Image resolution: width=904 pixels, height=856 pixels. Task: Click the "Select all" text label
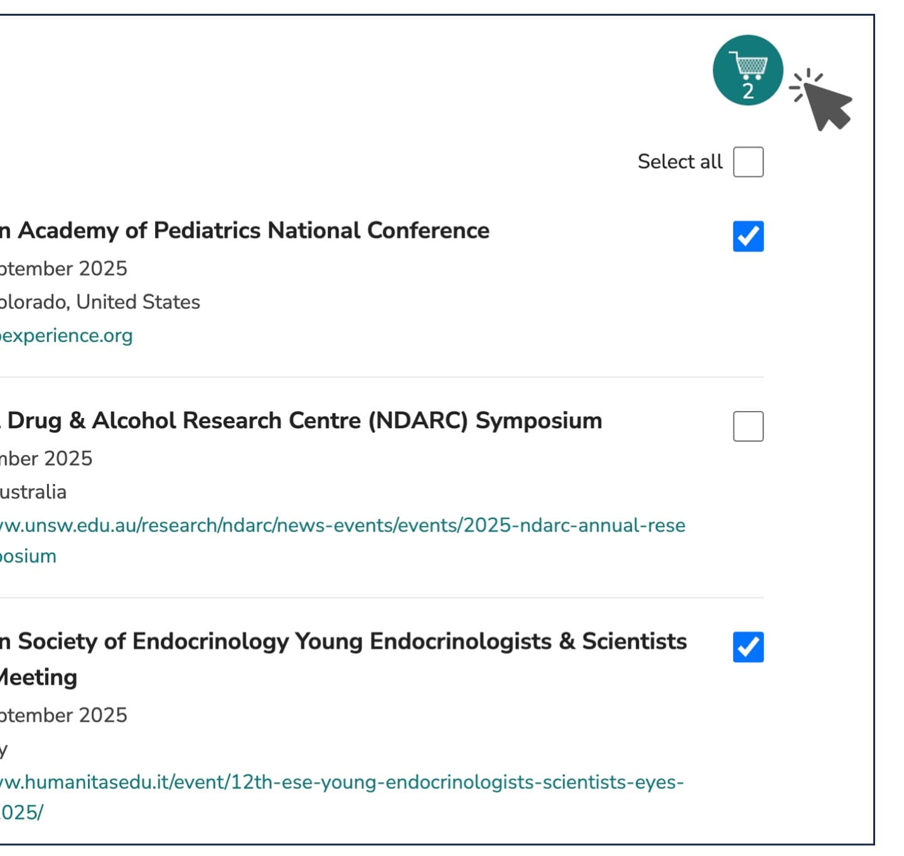[x=680, y=162]
